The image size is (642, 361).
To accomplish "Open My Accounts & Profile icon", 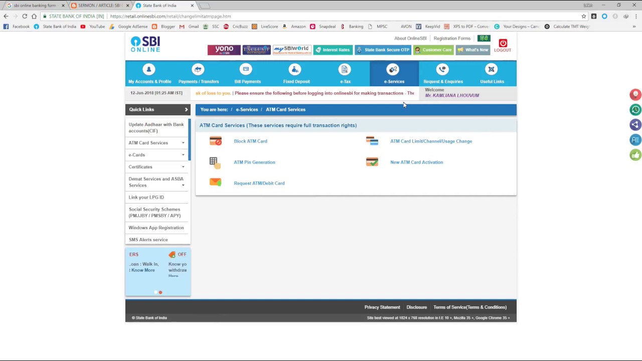I will [148, 69].
